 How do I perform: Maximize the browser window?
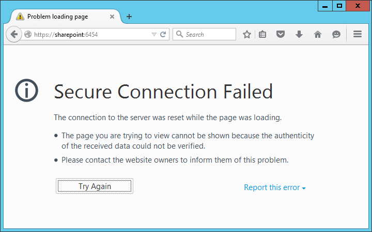tap(339, 6)
